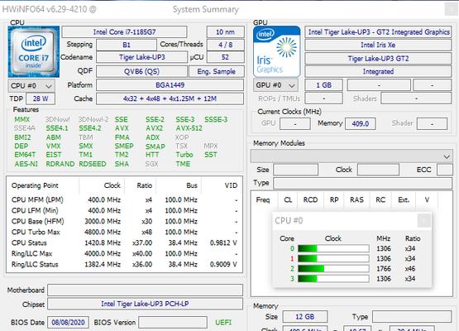
Task: Click the B1 stepping value
Action: point(127,45)
